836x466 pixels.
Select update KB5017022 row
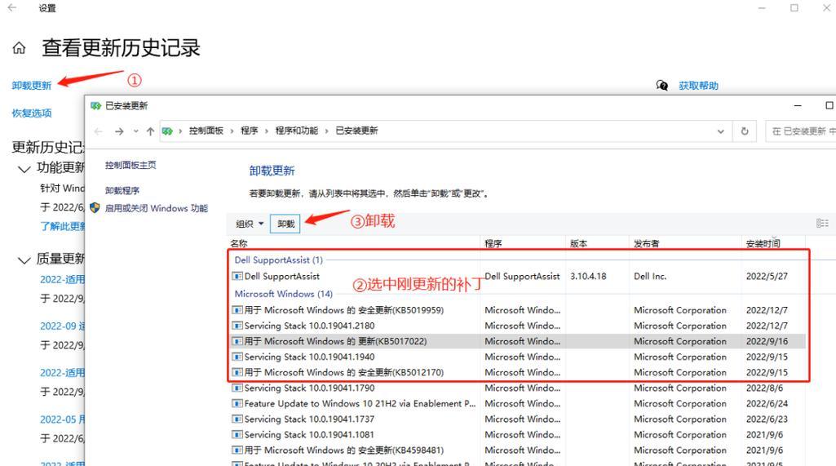(x=517, y=341)
